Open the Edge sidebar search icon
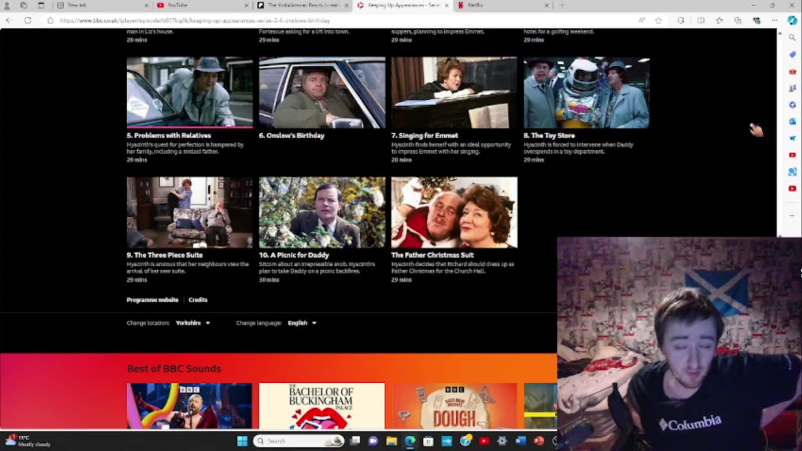Image resolution: width=802 pixels, height=451 pixels. [x=792, y=38]
